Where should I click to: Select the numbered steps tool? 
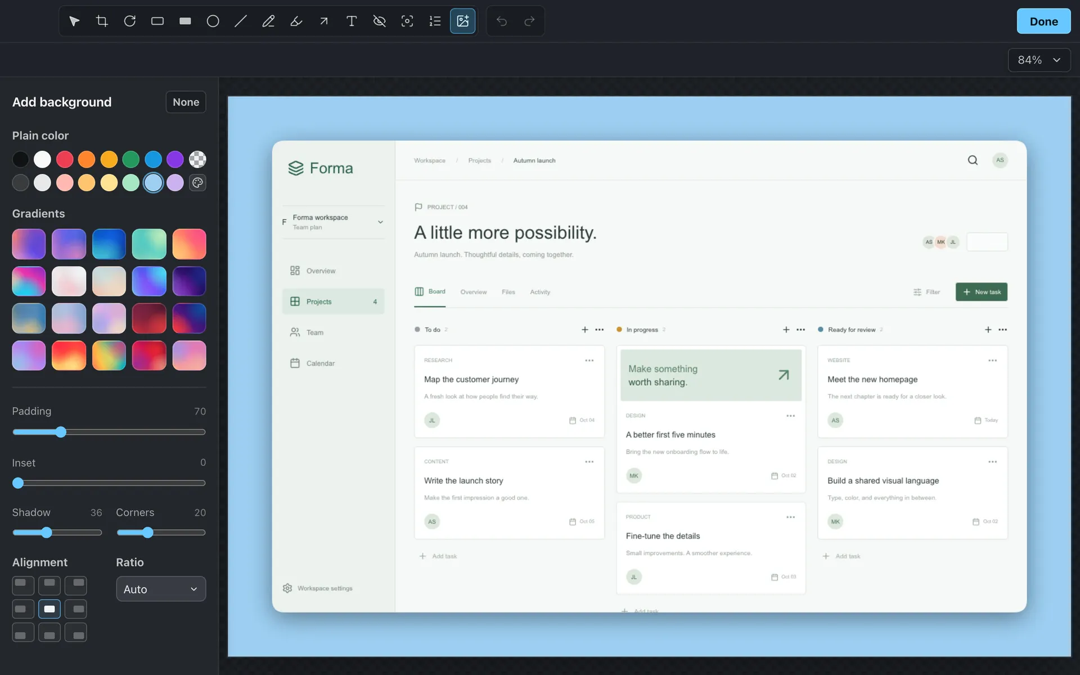[435, 21]
